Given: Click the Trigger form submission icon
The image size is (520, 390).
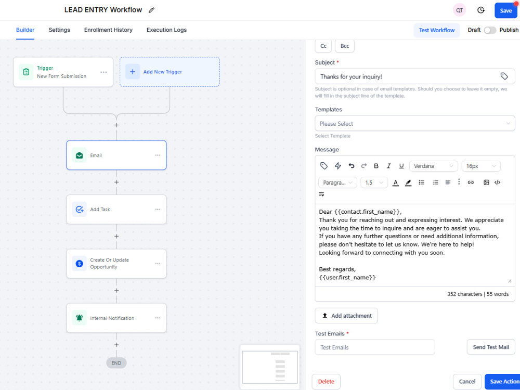Looking at the screenshot, I should [26, 72].
